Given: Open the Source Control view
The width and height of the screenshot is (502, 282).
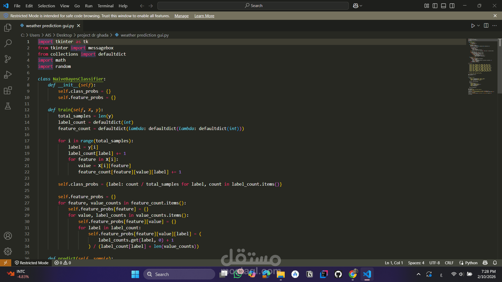Looking at the screenshot, I should click(x=8, y=59).
